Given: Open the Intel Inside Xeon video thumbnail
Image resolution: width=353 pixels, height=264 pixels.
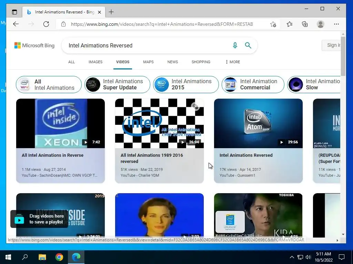Looking at the screenshot, I should click(x=60, y=123).
